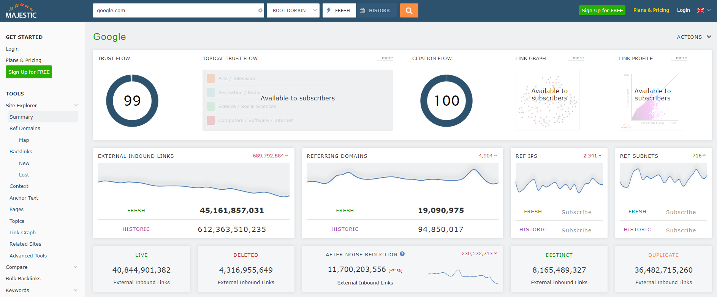Open Backlinks in the sidebar

21,151
